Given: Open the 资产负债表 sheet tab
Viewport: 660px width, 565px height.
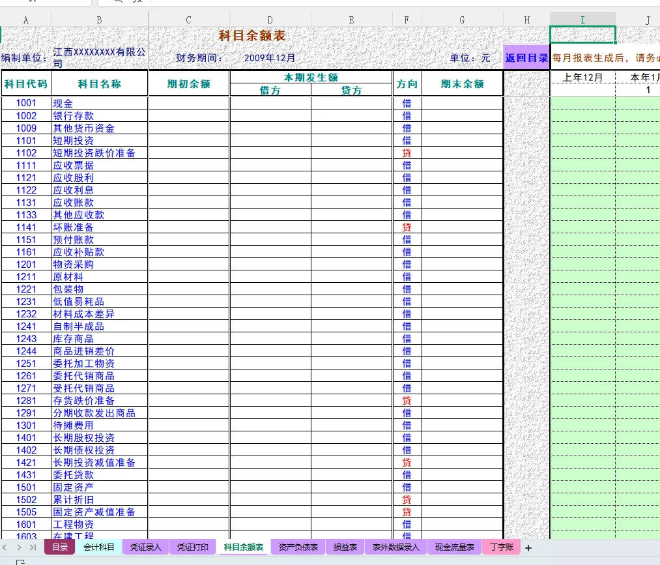Looking at the screenshot, I should click(x=298, y=547).
